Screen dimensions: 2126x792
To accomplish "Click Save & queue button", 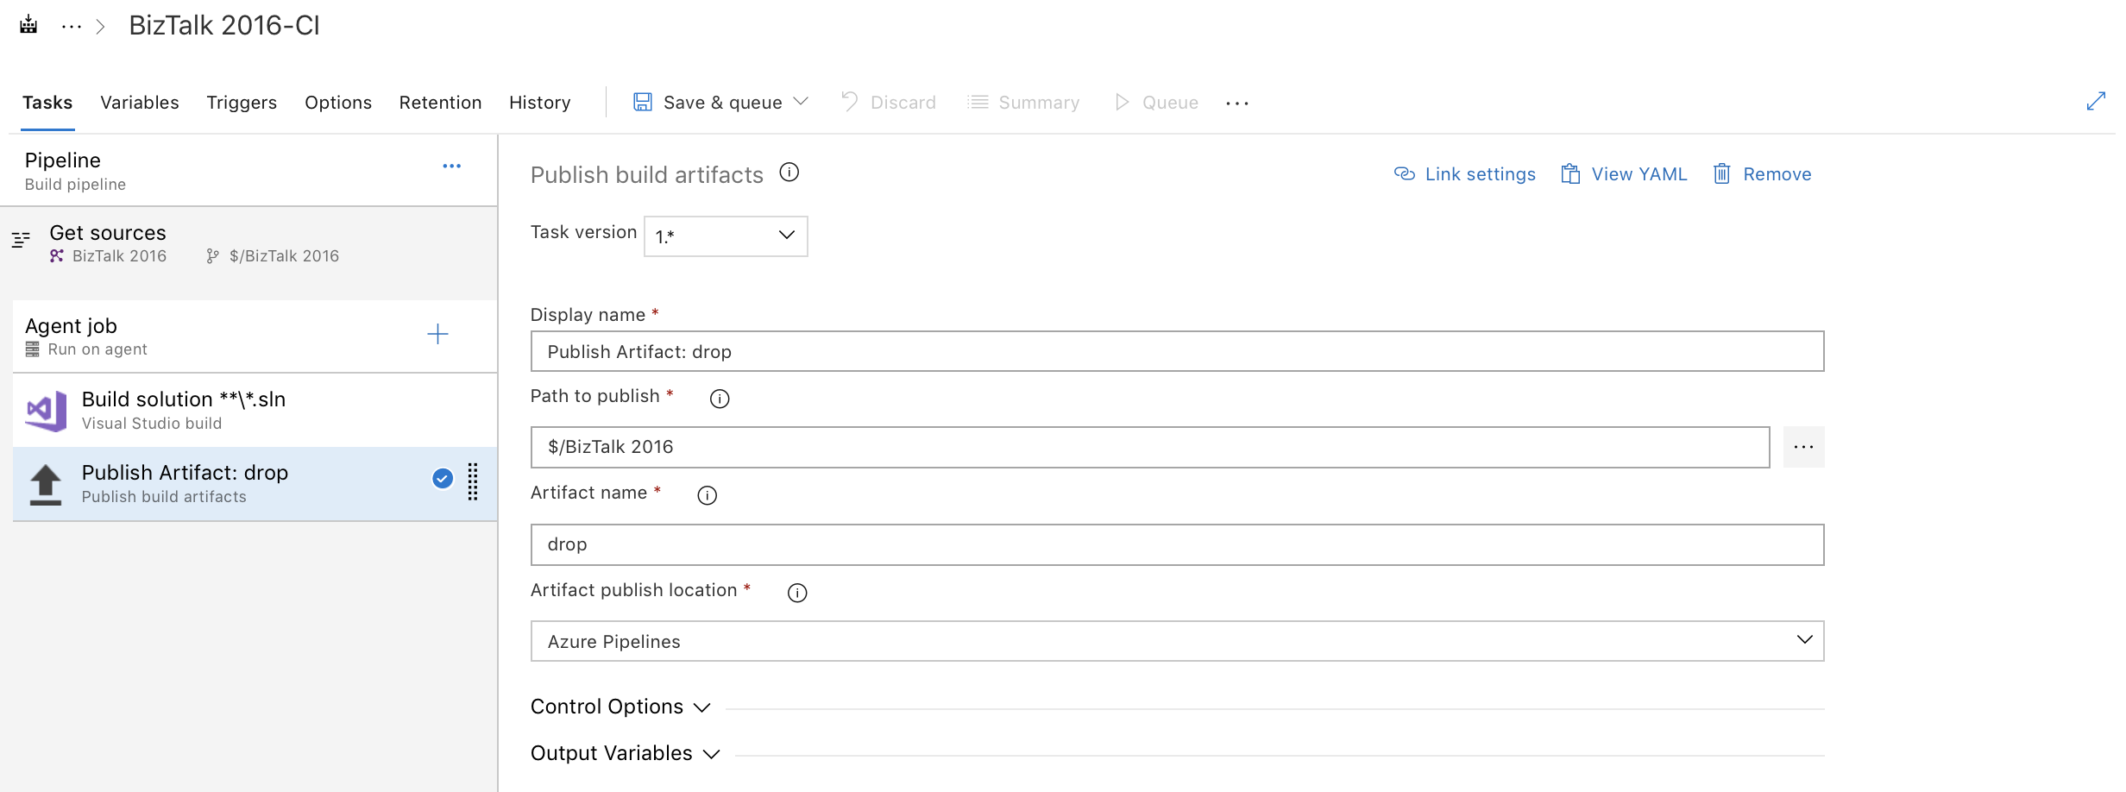I will click(722, 103).
